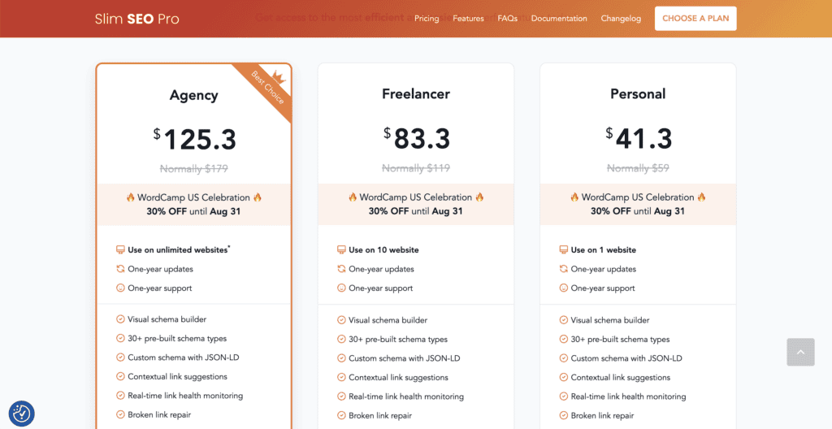Click the Use on 1 website text
The width and height of the screenshot is (832, 429).
pyautogui.click(x=604, y=249)
